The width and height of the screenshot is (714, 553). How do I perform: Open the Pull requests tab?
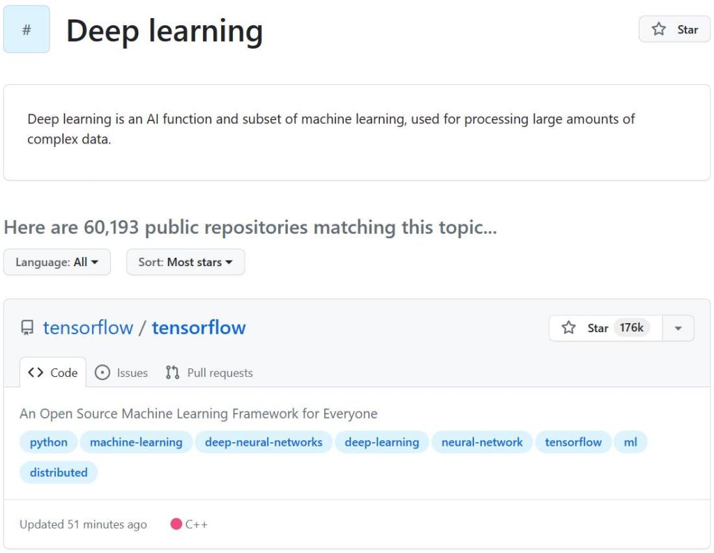209,373
